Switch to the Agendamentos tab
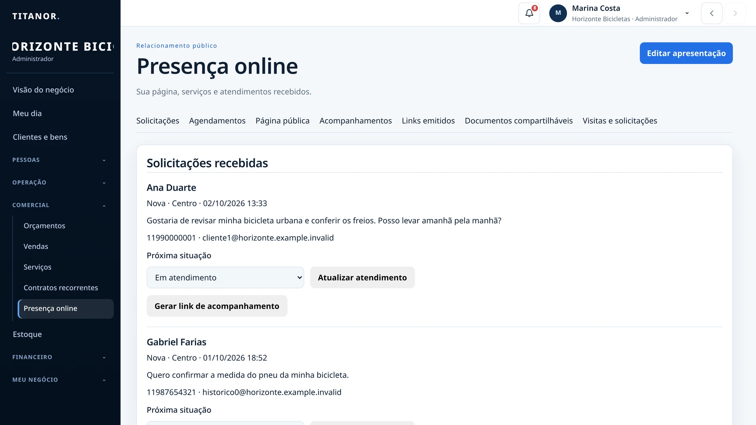The image size is (756, 425). 217,121
